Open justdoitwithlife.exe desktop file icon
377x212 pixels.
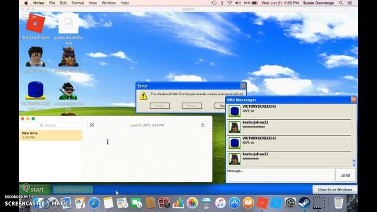tap(68, 24)
